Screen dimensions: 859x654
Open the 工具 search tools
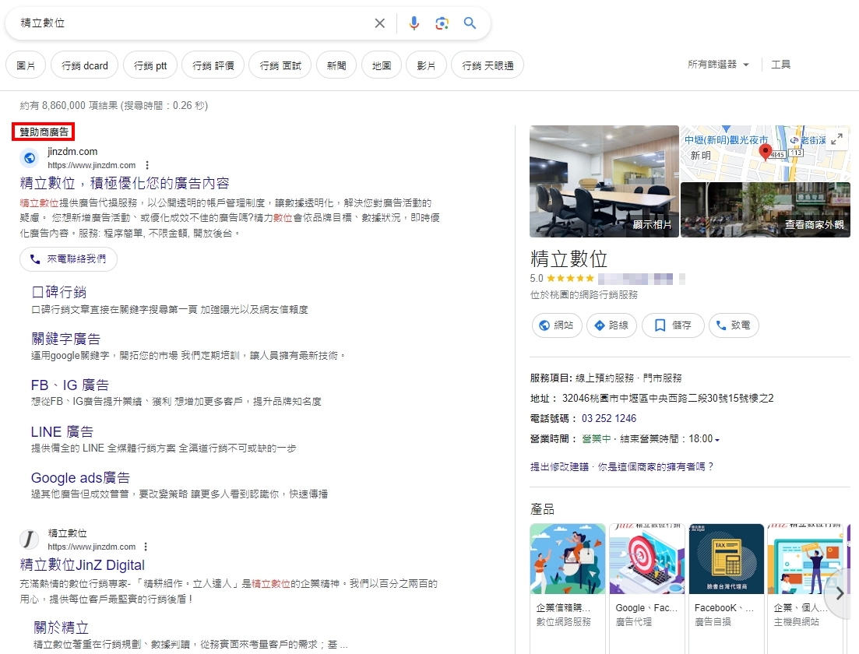tap(780, 65)
